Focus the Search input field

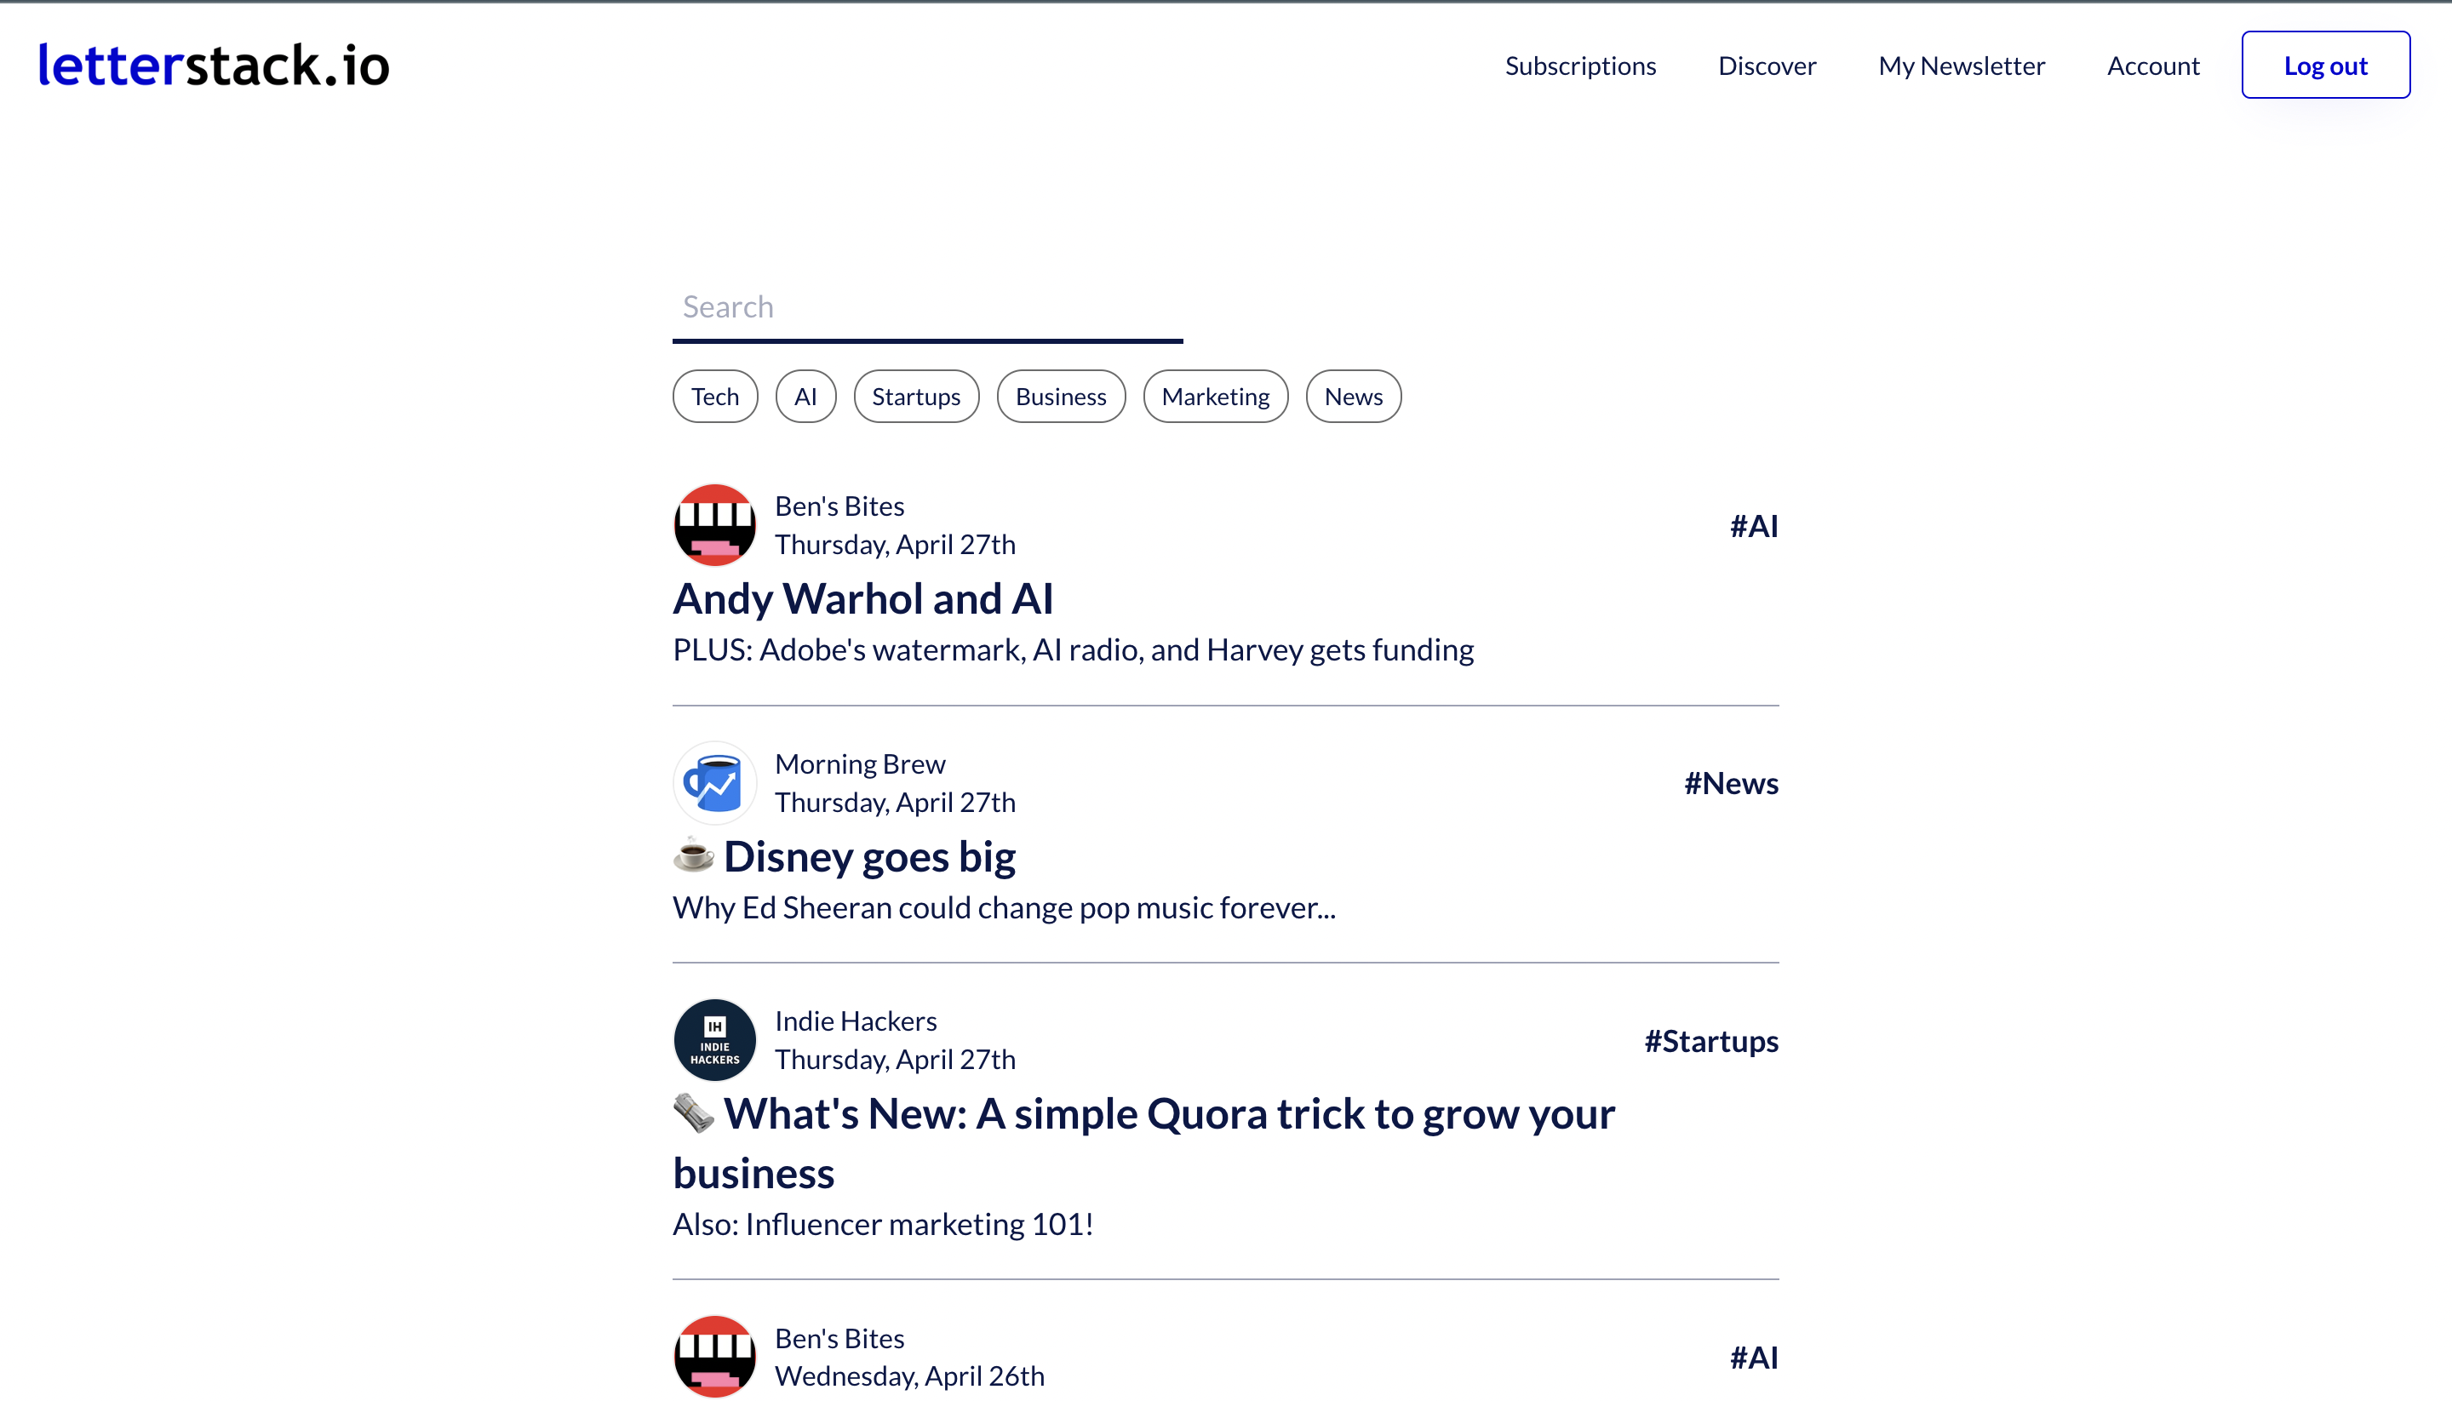tap(928, 308)
